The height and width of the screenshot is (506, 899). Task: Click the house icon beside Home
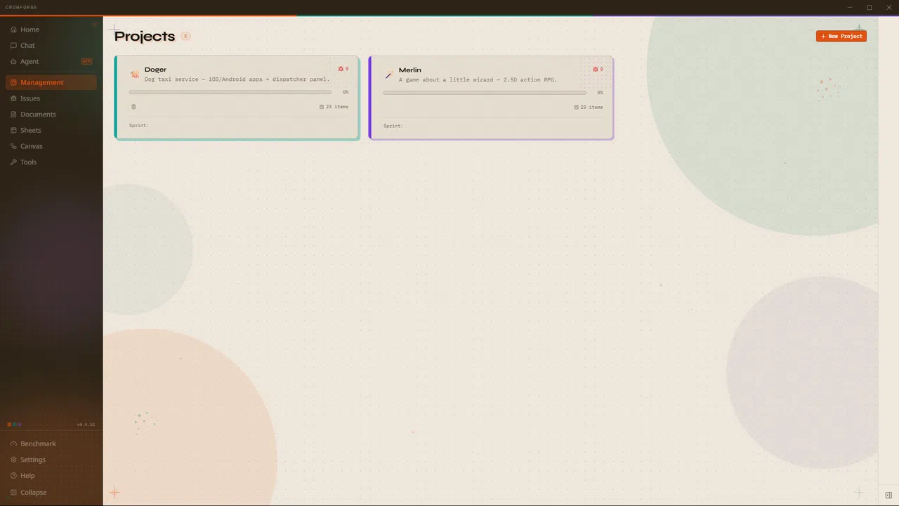coord(13,30)
